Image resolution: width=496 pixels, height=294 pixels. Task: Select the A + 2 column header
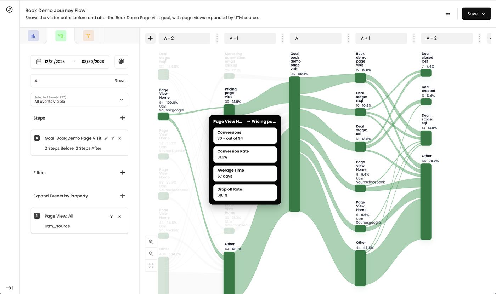coord(447,38)
